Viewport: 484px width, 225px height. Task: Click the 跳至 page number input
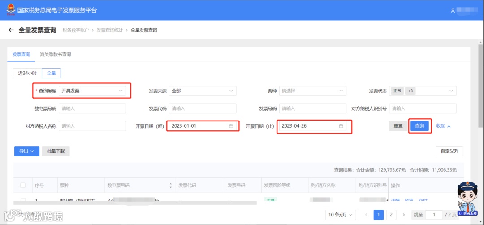tap(434, 215)
